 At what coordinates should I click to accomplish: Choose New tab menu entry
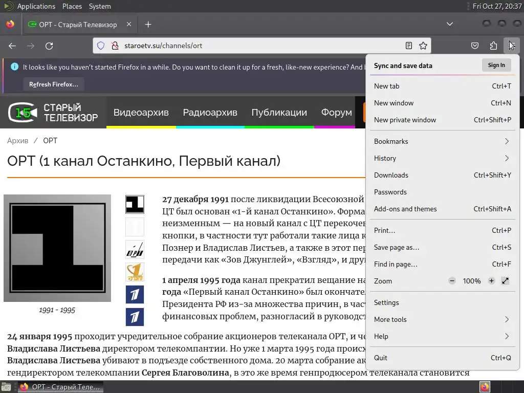[x=443, y=86]
